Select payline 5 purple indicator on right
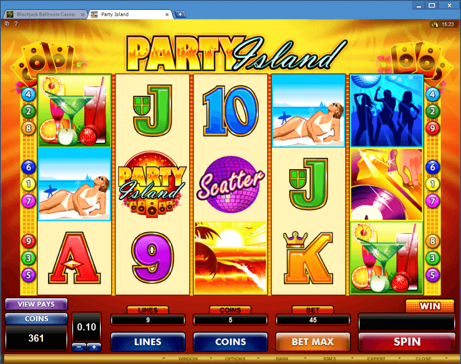Screen dimensions: 461x364 (433, 275)
